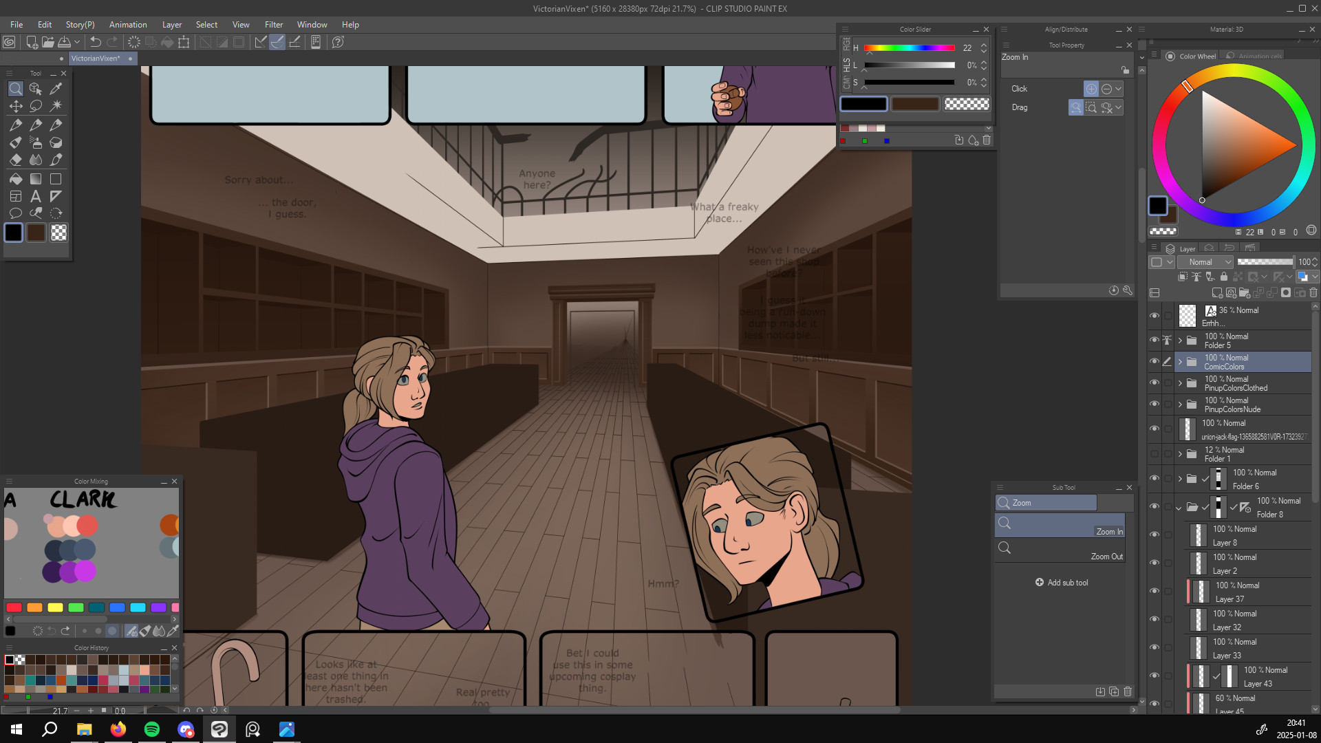Collapse the Folder 8 layer folder
Image resolution: width=1321 pixels, height=743 pixels.
tap(1179, 508)
